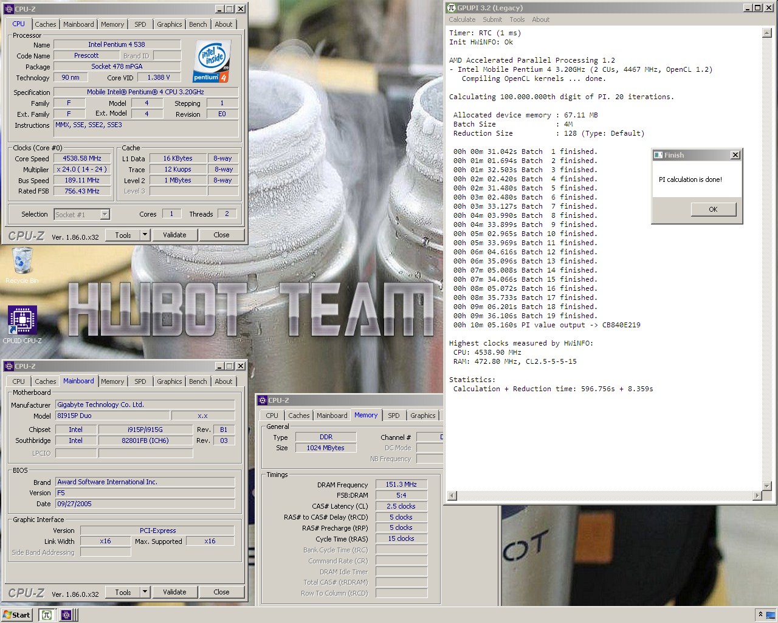Click the Intel Pentium 4 538 name field
This screenshot has height=623, width=778.
click(x=117, y=44)
